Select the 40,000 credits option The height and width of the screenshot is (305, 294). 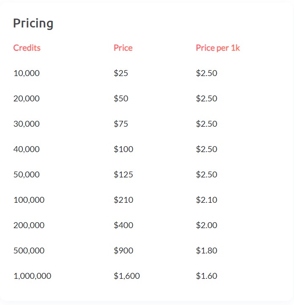27,149
